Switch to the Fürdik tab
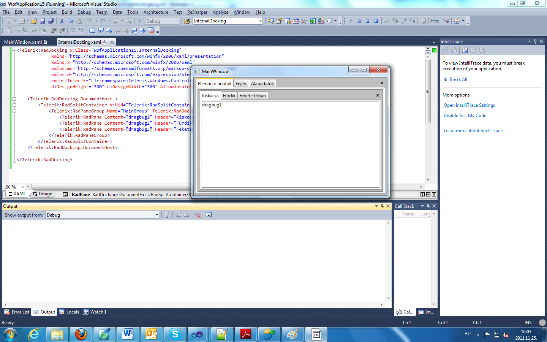Screen dimensions: 547x342 pos(229,96)
